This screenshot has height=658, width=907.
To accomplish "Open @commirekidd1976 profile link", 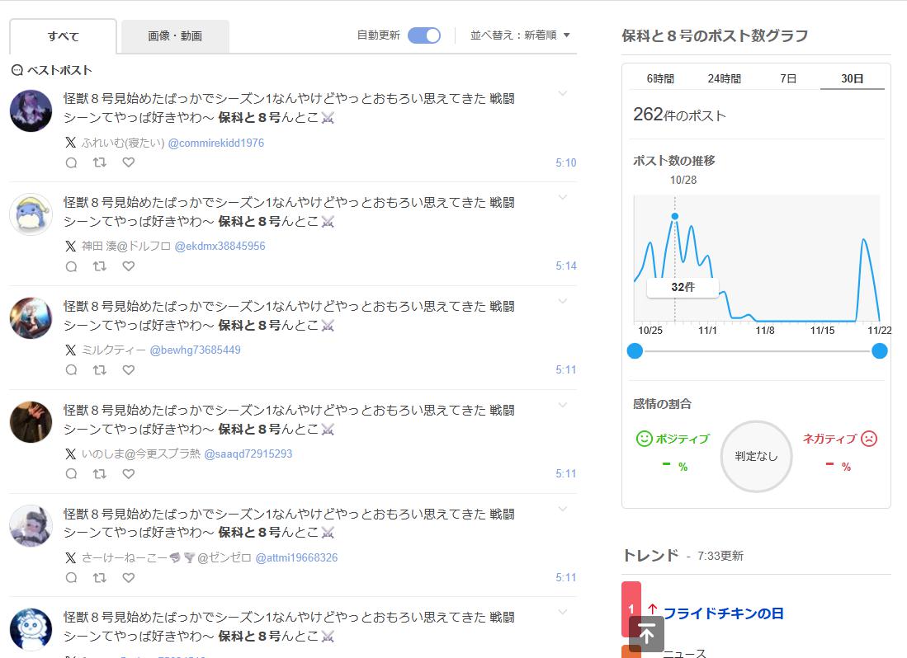I will pos(216,143).
